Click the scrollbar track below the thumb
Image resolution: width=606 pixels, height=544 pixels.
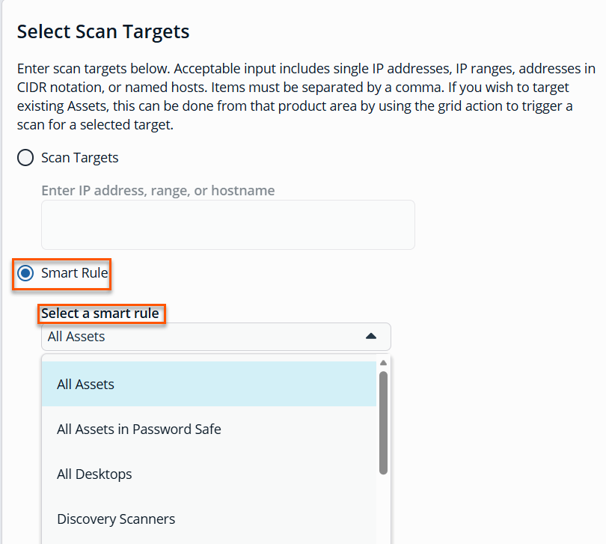[383, 509]
